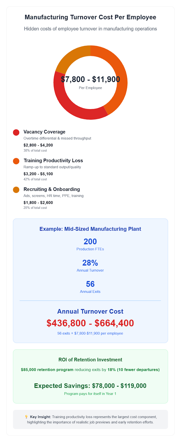Click the $85,000 retention program text
Viewport: 181px width, 442px height.
[x=47, y=370]
